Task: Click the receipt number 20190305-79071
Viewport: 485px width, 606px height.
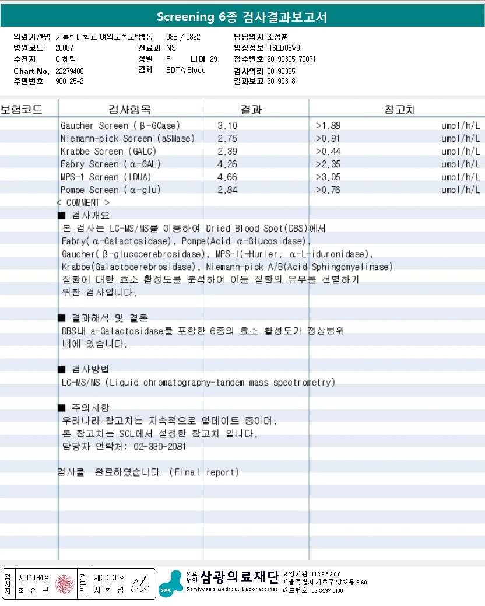Action: 291,59
